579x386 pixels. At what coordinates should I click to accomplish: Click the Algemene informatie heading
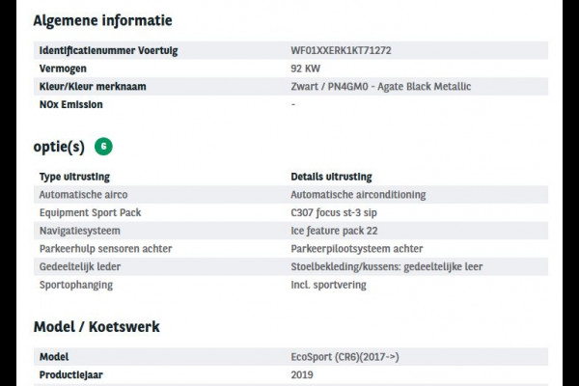click(x=103, y=19)
